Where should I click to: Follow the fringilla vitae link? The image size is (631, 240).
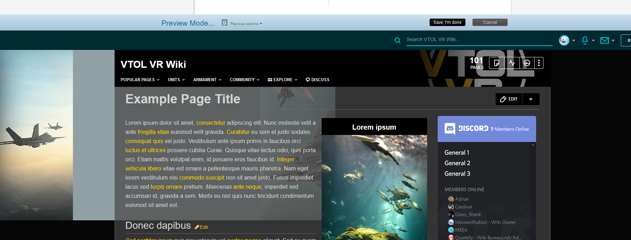(x=153, y=132)
